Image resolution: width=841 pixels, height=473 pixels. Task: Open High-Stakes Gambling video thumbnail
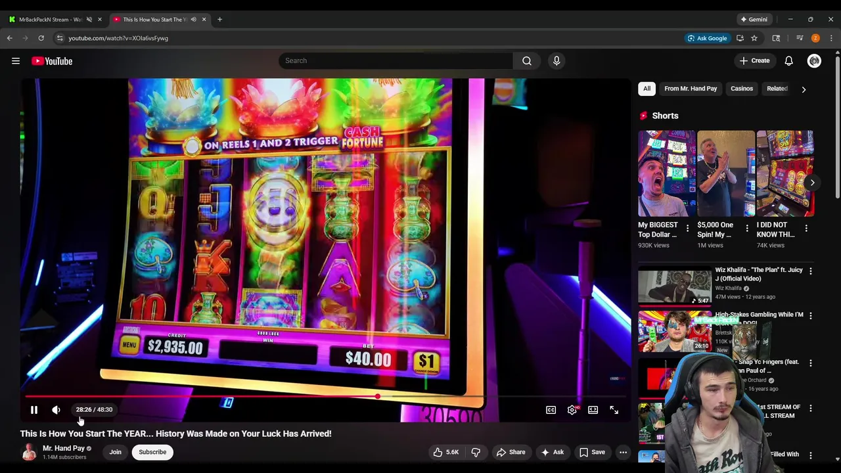pyautogui.click(x=674, y=331)
